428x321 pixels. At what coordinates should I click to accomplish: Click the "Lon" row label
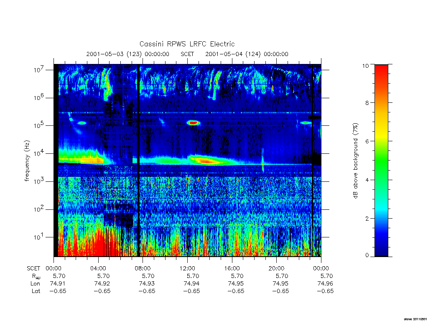[35, 284]
